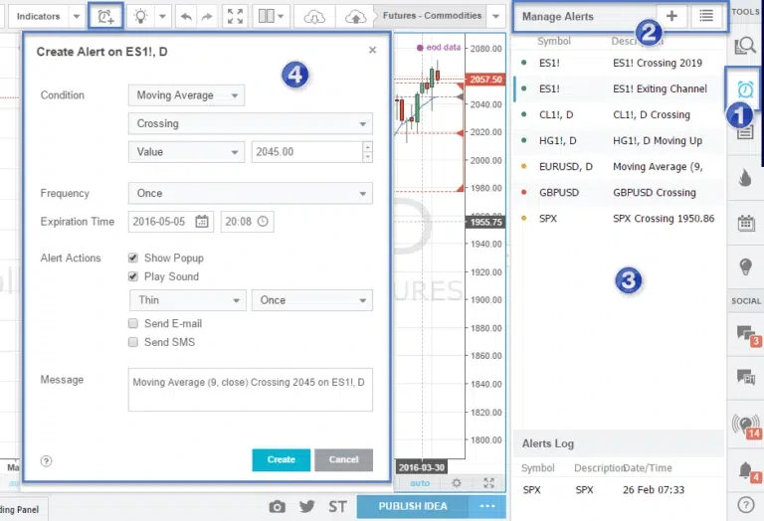Click the 2045.00 value input field

[x=307, y=152]
